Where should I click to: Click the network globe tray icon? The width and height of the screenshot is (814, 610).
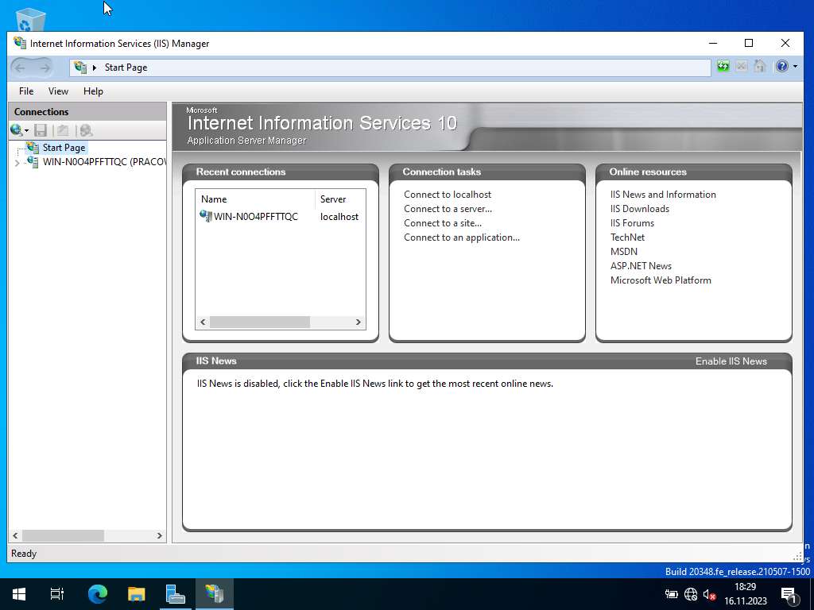(691, 594)
